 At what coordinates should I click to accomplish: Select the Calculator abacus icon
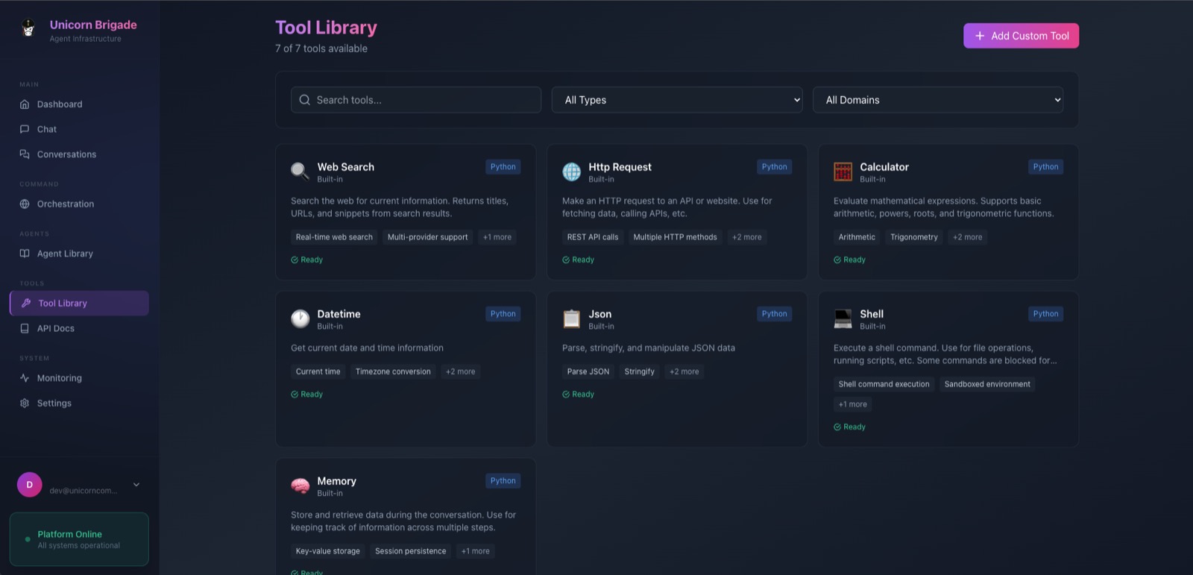[x=843, y=172]
